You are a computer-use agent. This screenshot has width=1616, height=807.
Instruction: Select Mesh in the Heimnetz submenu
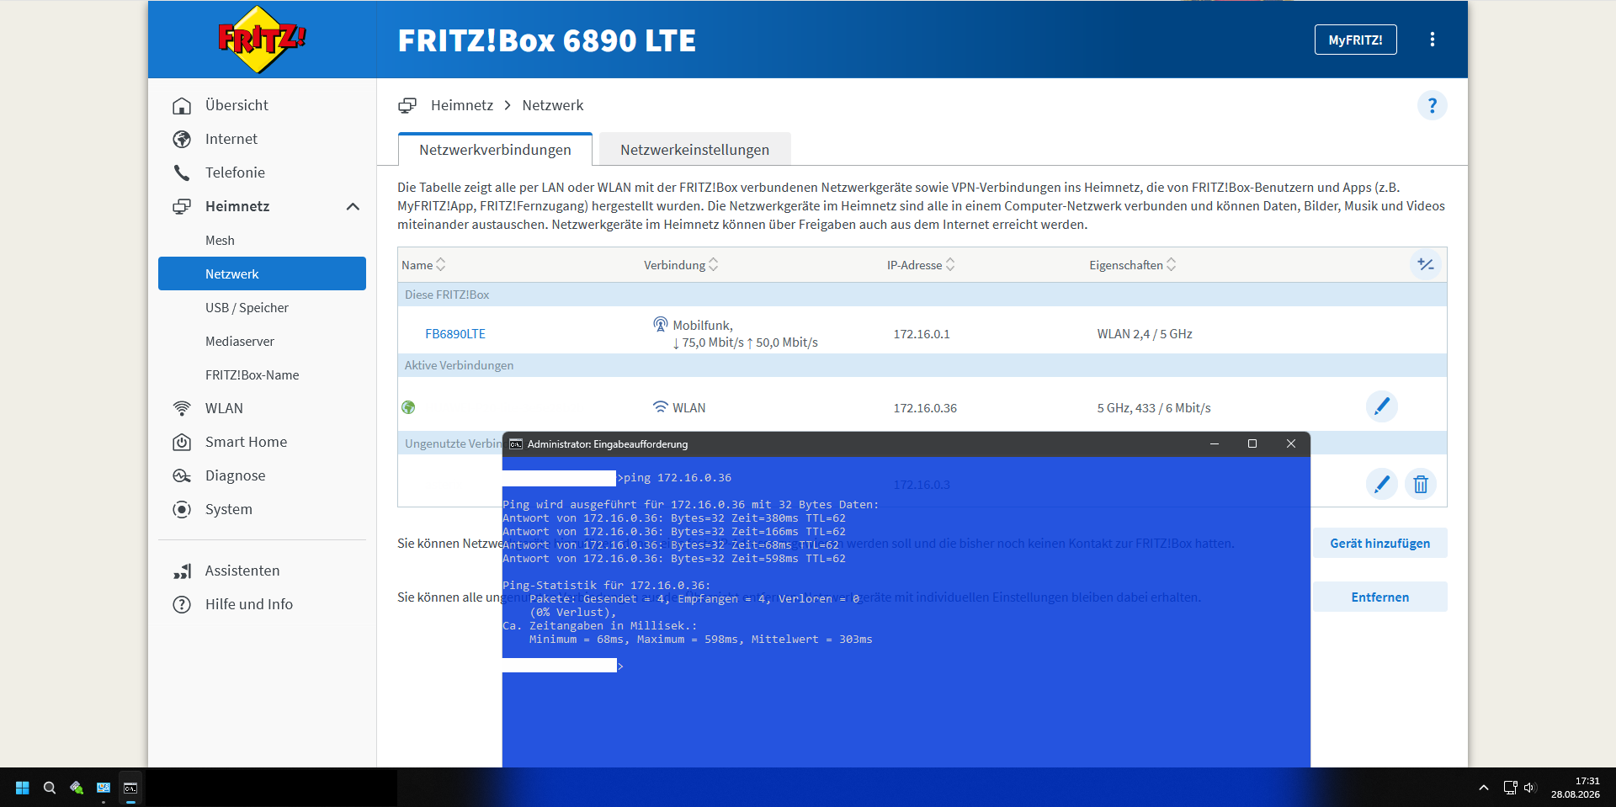pos(220,240)
